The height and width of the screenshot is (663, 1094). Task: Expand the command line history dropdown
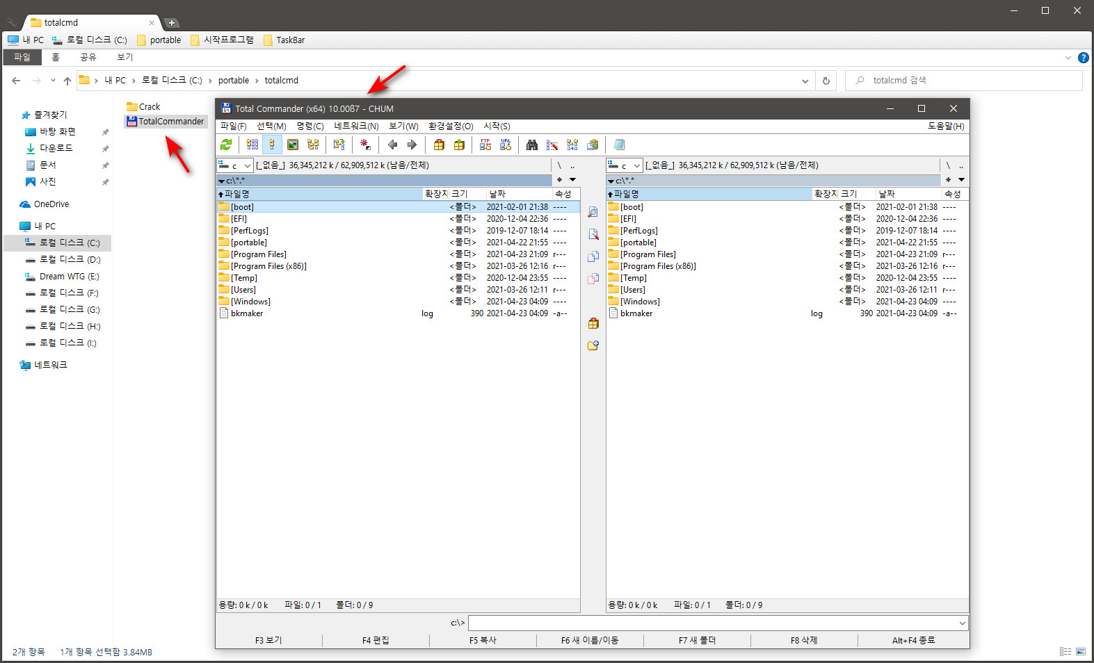point(963,623)
